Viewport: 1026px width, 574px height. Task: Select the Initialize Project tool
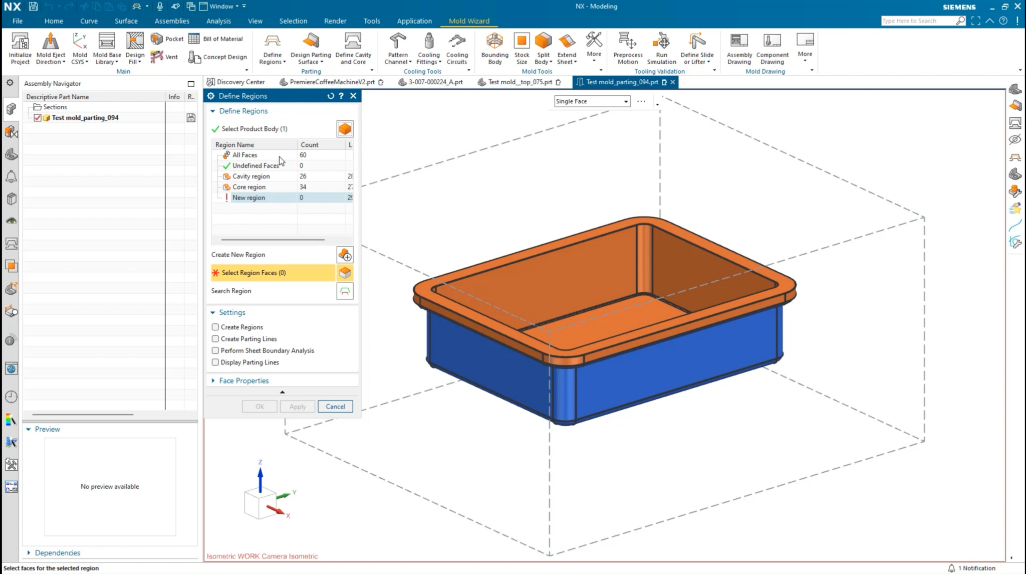click(x=20, y=48)
